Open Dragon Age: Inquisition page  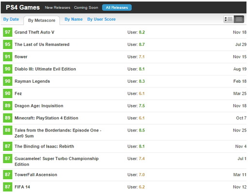(39, 106)
